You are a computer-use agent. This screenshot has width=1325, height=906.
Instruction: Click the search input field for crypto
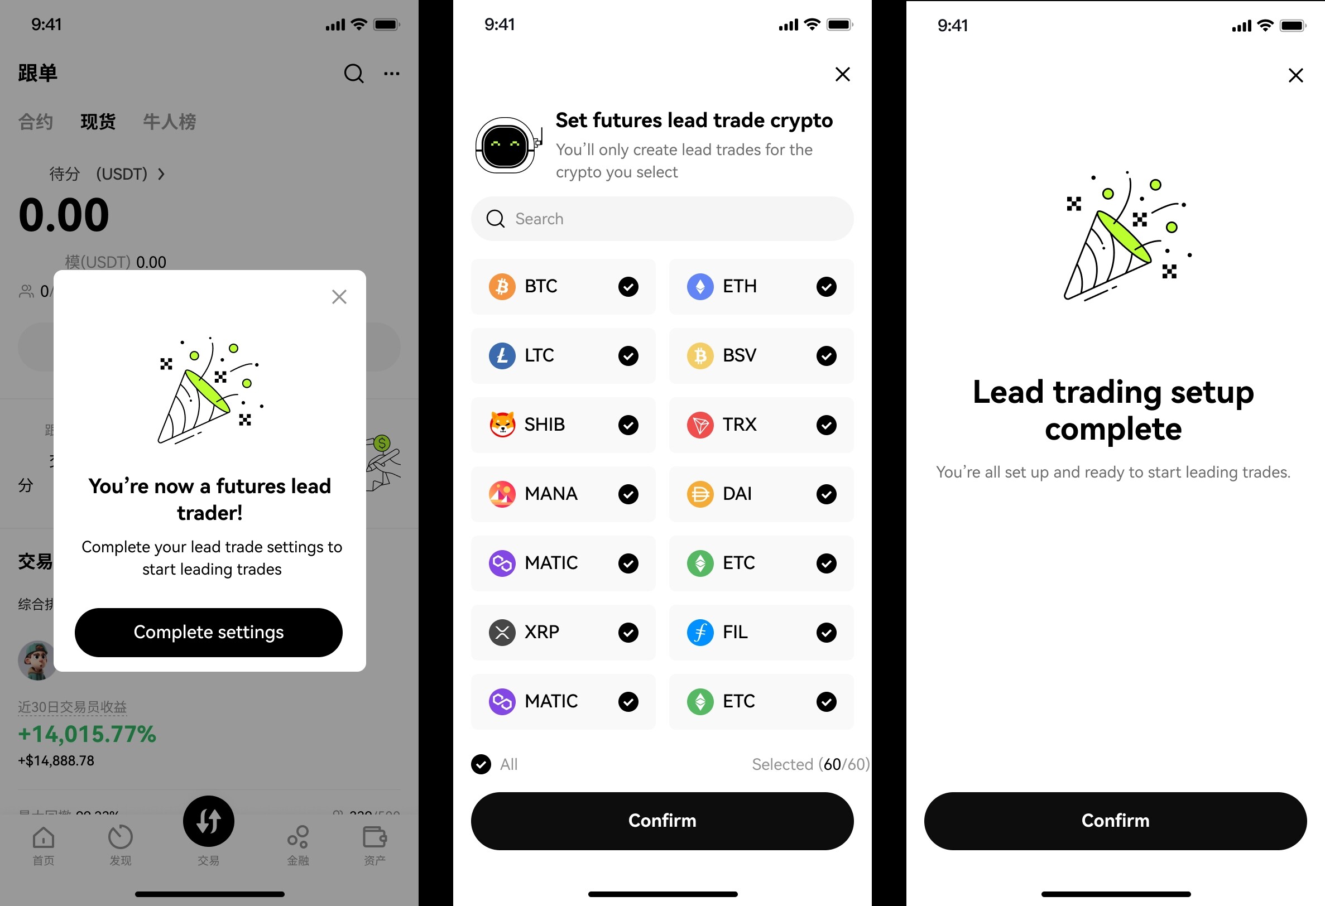point(662,219)
